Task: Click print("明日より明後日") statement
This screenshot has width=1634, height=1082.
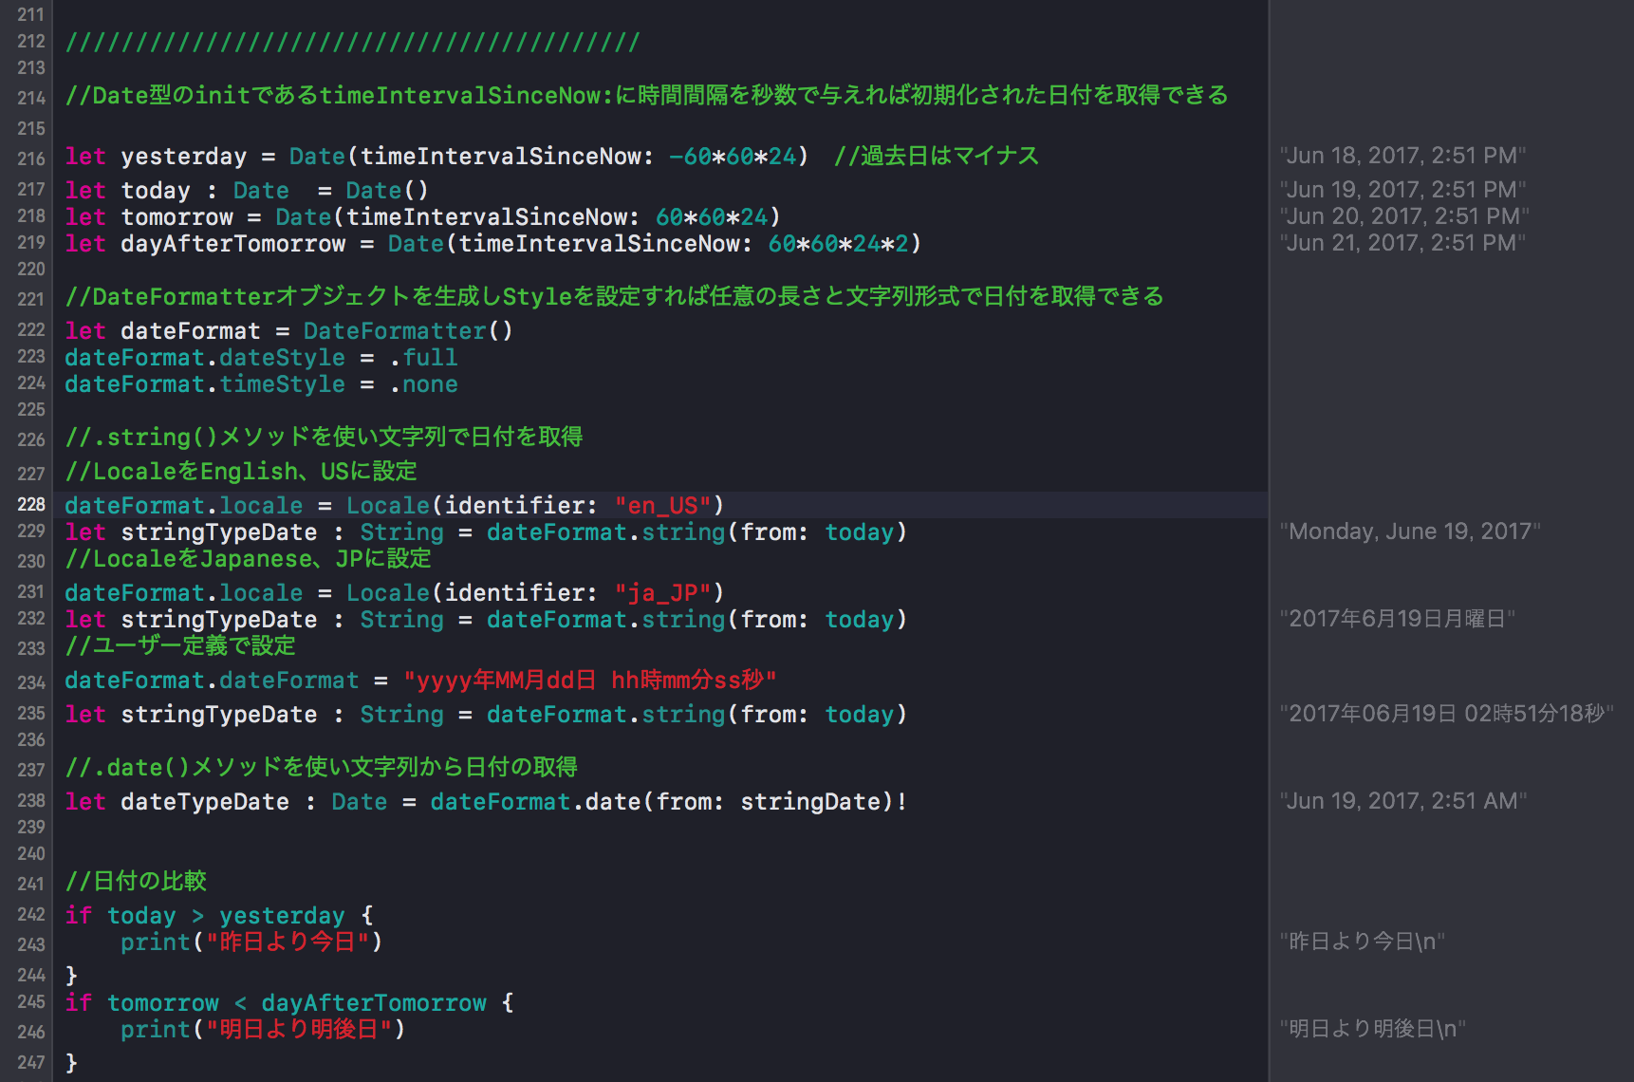Action: click(263, 1030)
